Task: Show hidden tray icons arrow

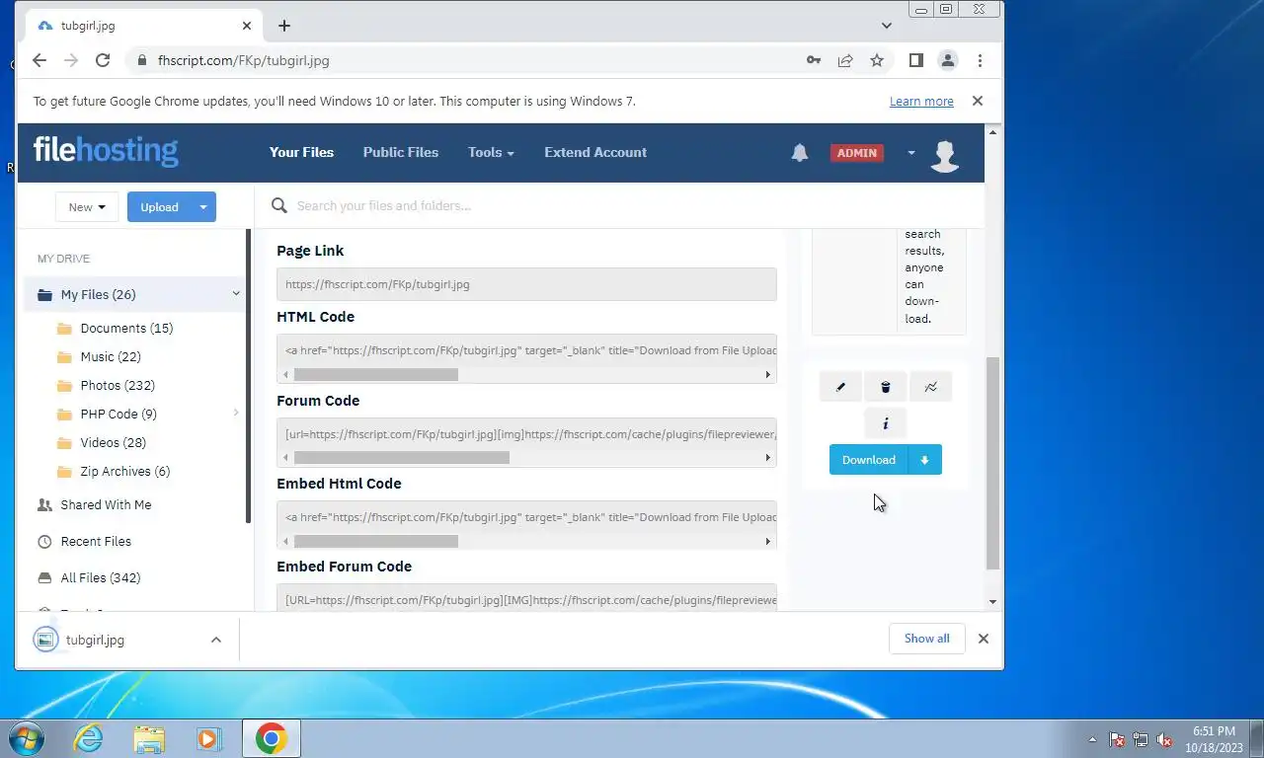Action: (1092, 739)
